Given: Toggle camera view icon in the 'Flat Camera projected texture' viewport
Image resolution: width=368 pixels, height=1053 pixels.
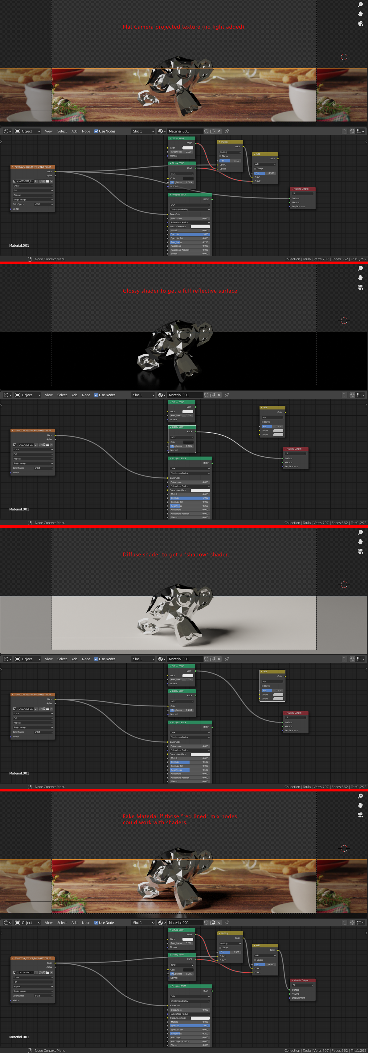Looking at the screenshot, I should tap(360, 23).
